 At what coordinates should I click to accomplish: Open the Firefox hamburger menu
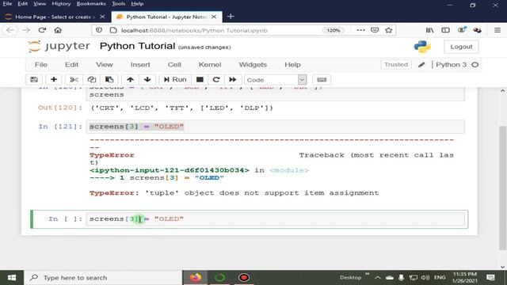497,30
